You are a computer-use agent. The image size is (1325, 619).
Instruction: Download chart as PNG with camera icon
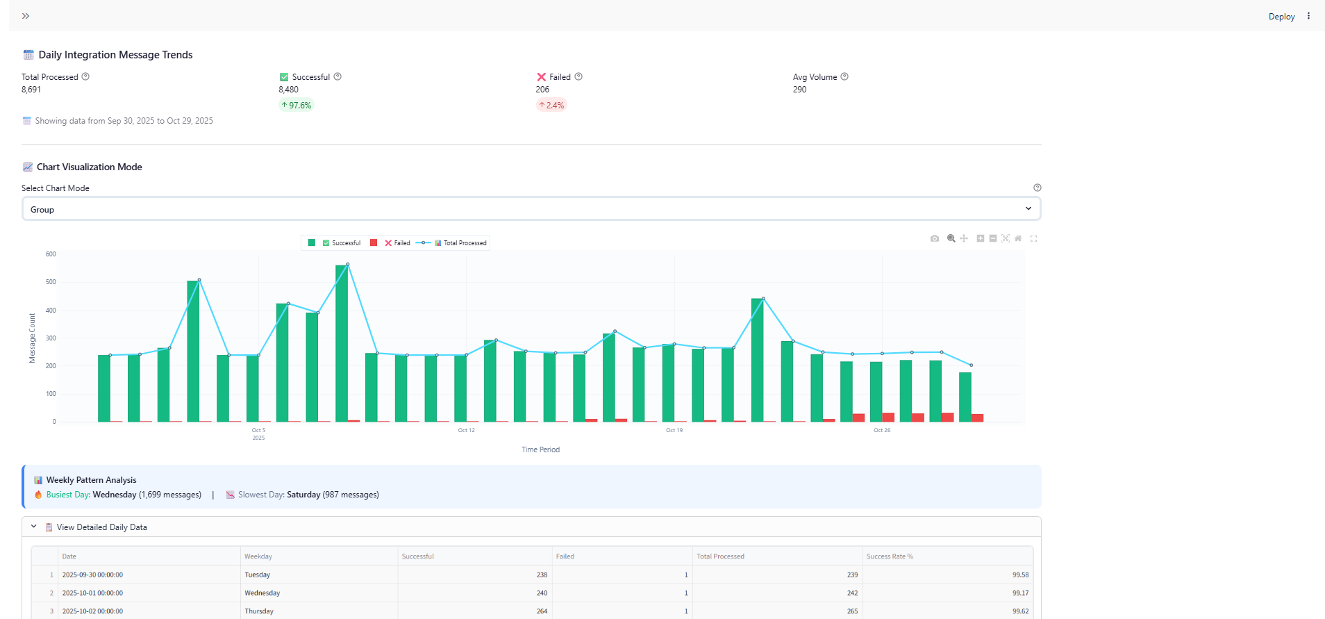tap(935, 238)
